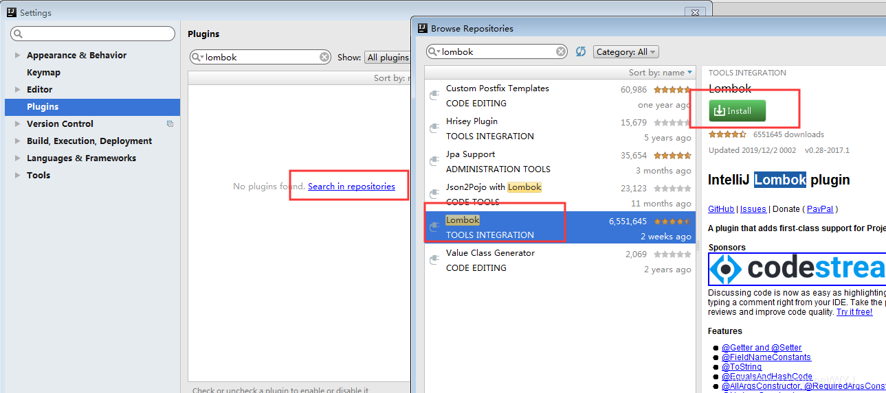
Task: Click the search magnifier in Plugins search field
Action: 197,57
